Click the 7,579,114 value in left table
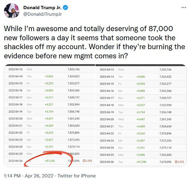The height and width of the screenshot is (183, 192). [x=74, y=147]
